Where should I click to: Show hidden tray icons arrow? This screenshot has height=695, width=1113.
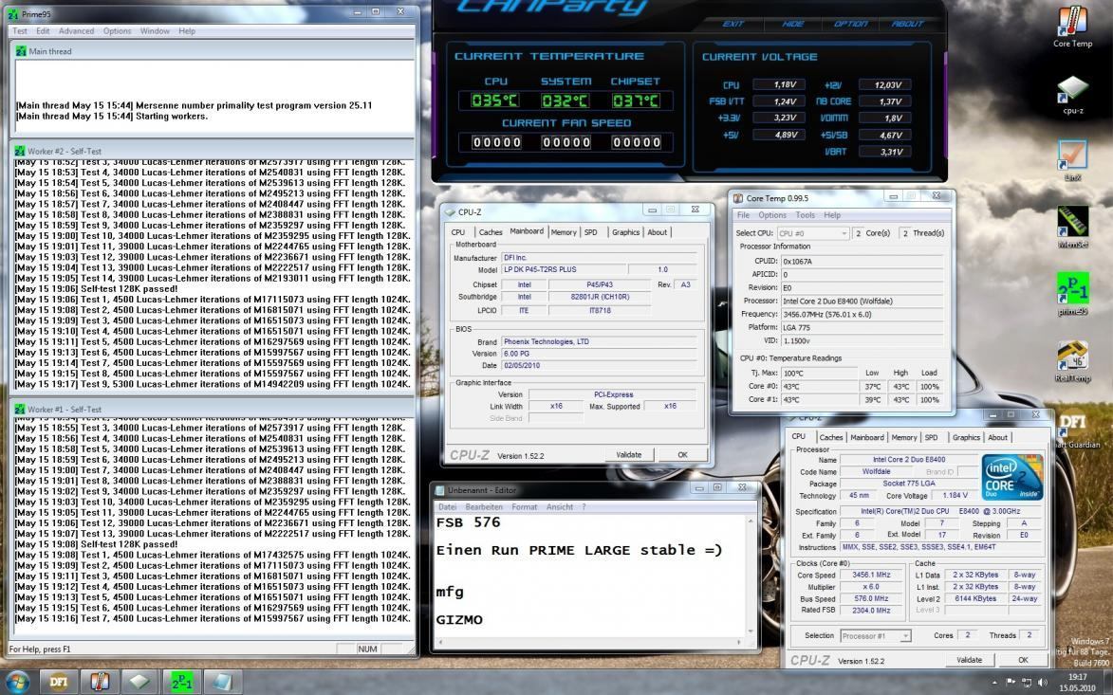[x=993, y=683]
